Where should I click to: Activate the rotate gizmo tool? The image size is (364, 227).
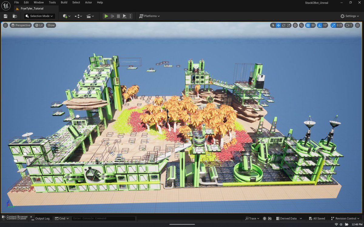(x=284, y=25)
